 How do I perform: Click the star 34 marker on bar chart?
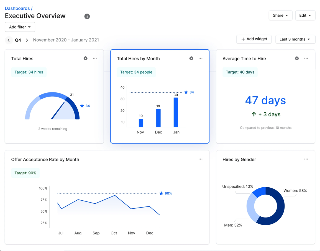(186, 92)
